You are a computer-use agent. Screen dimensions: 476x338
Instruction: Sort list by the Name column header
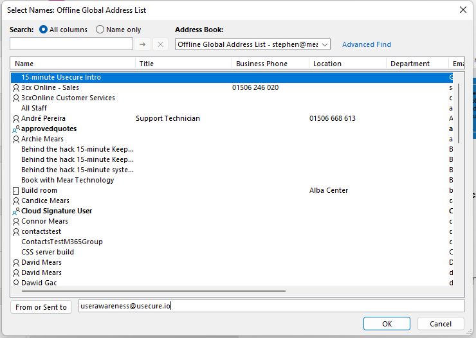coord(73,64)
